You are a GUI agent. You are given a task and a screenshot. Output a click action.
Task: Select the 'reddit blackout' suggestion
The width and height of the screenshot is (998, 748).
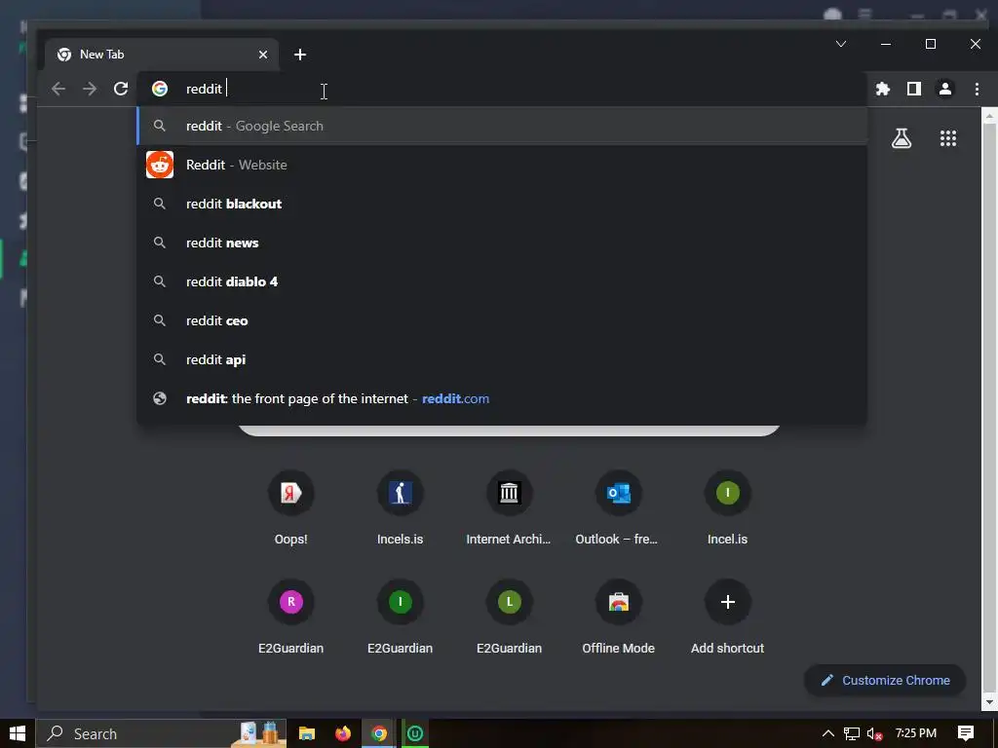click(502, 204)
